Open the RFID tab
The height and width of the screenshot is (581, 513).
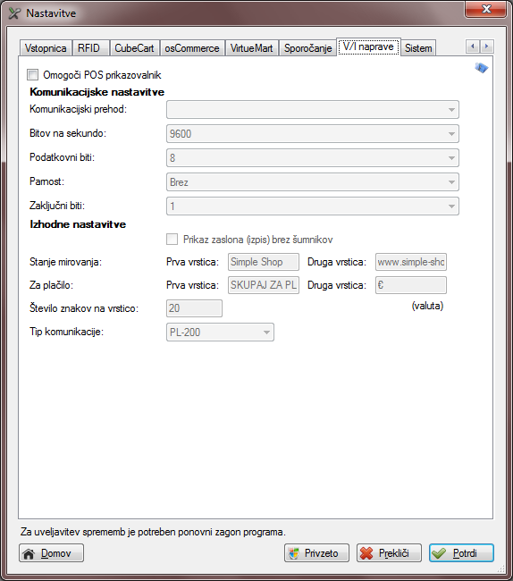(x=88, y=48)
